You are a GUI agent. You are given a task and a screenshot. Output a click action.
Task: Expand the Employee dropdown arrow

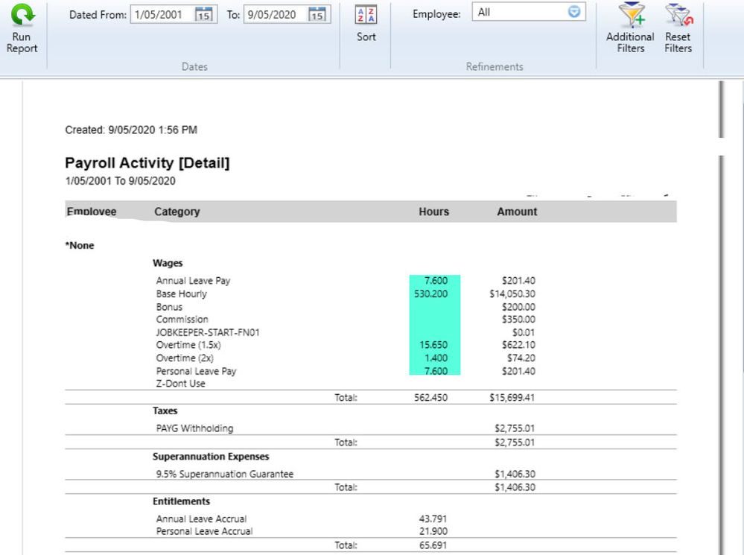(574, 12)
